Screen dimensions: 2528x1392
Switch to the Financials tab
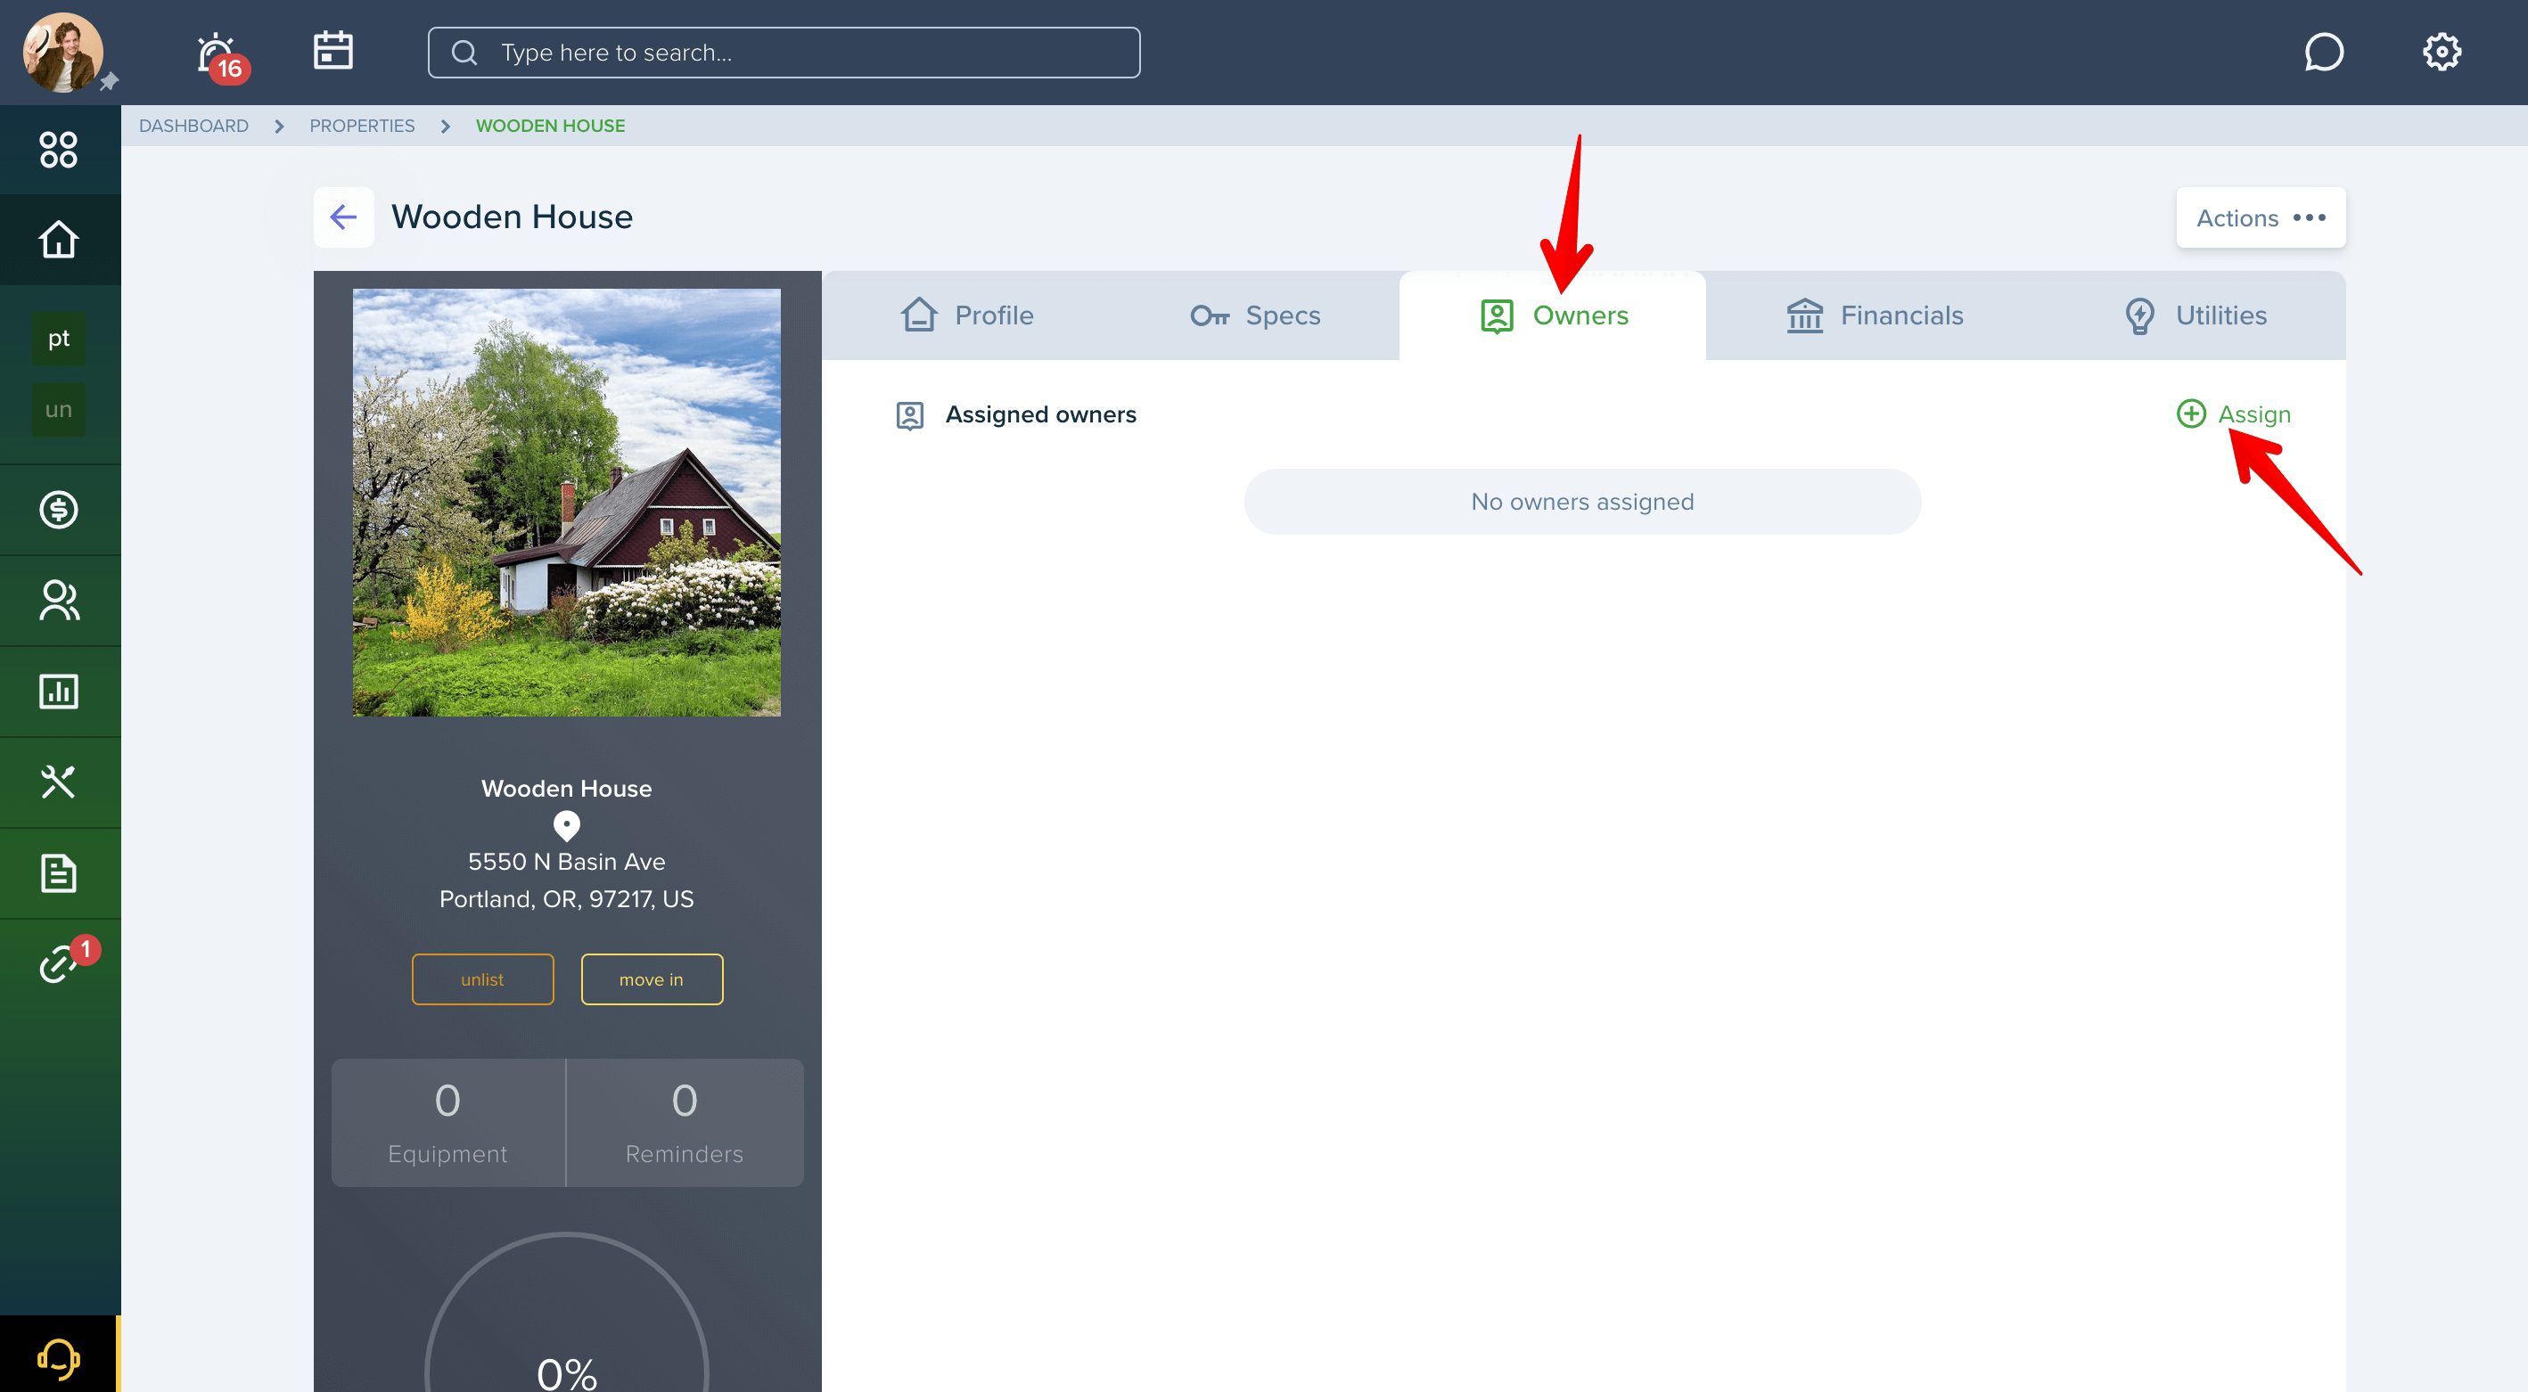1875,315
